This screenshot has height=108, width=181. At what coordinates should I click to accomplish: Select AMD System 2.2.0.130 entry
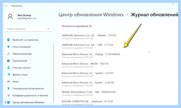118,84
